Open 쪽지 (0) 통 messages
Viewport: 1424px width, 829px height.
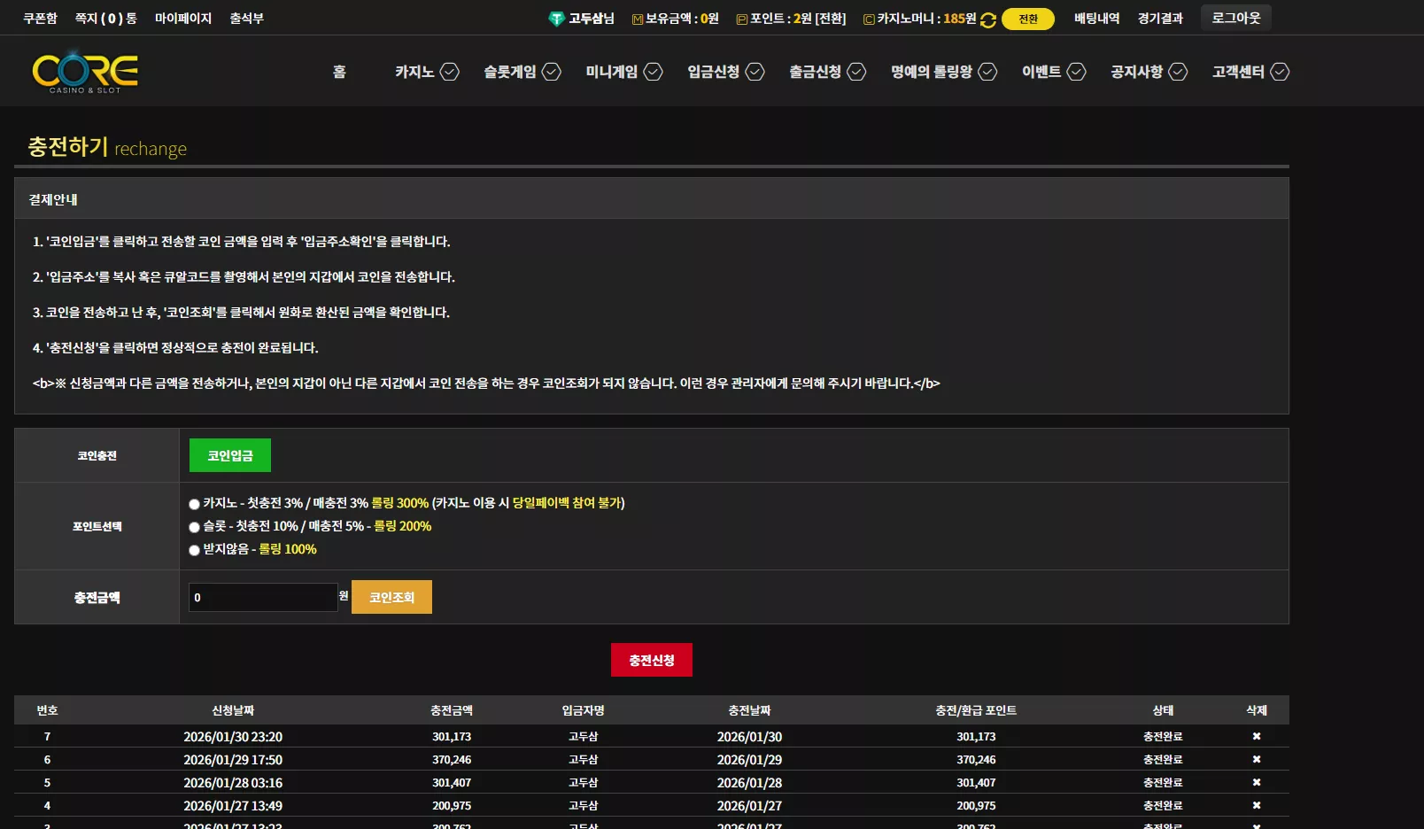click(x=106, y=19)
